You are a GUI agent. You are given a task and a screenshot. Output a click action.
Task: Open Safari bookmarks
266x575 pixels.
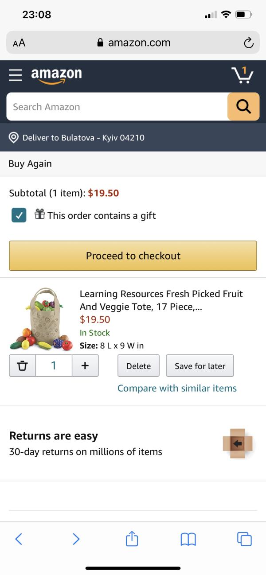[x=188, y=539]
